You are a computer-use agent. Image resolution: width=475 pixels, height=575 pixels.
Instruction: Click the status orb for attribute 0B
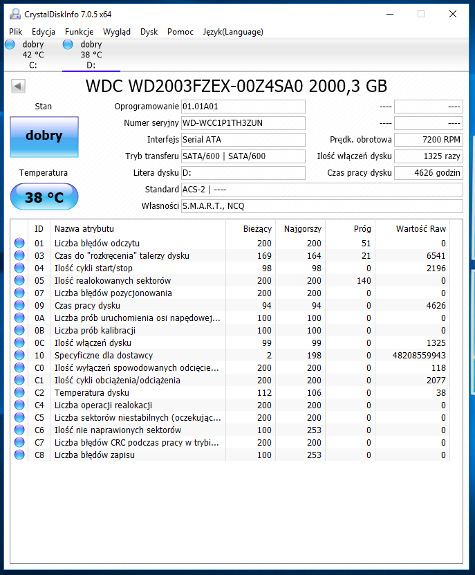(19, 331)
